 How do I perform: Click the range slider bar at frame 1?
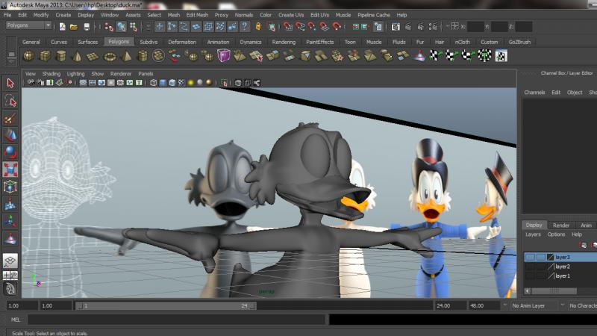click(x=166, y=305)
